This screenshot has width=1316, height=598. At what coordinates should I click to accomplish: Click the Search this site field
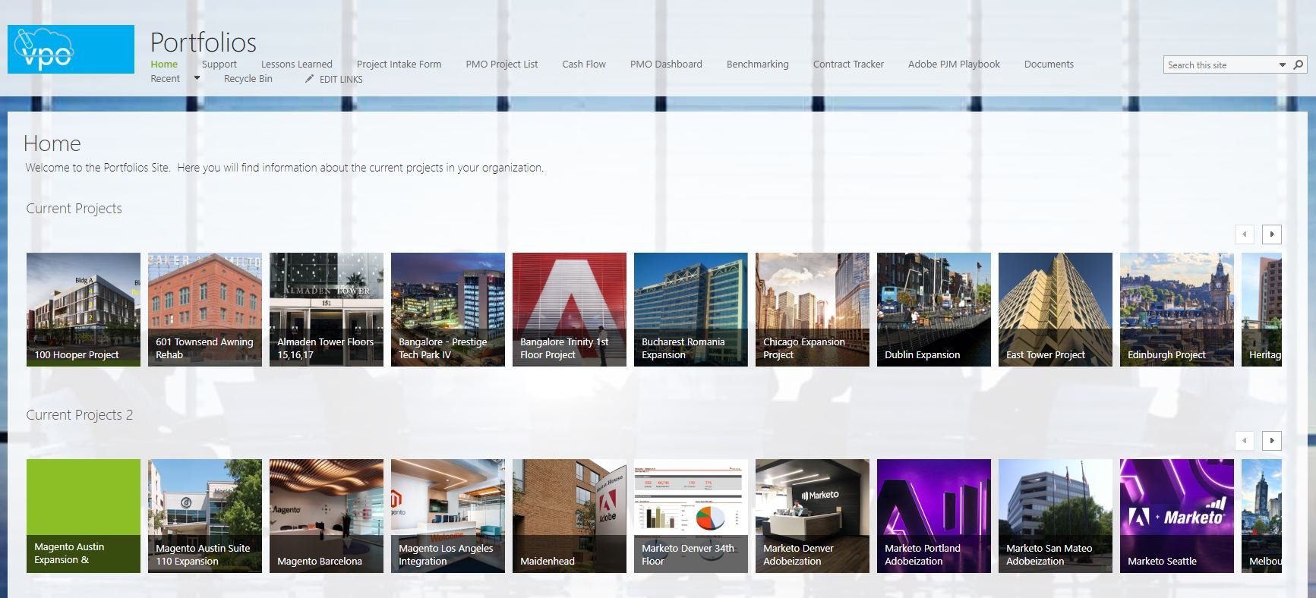(x=1220, y=65)
